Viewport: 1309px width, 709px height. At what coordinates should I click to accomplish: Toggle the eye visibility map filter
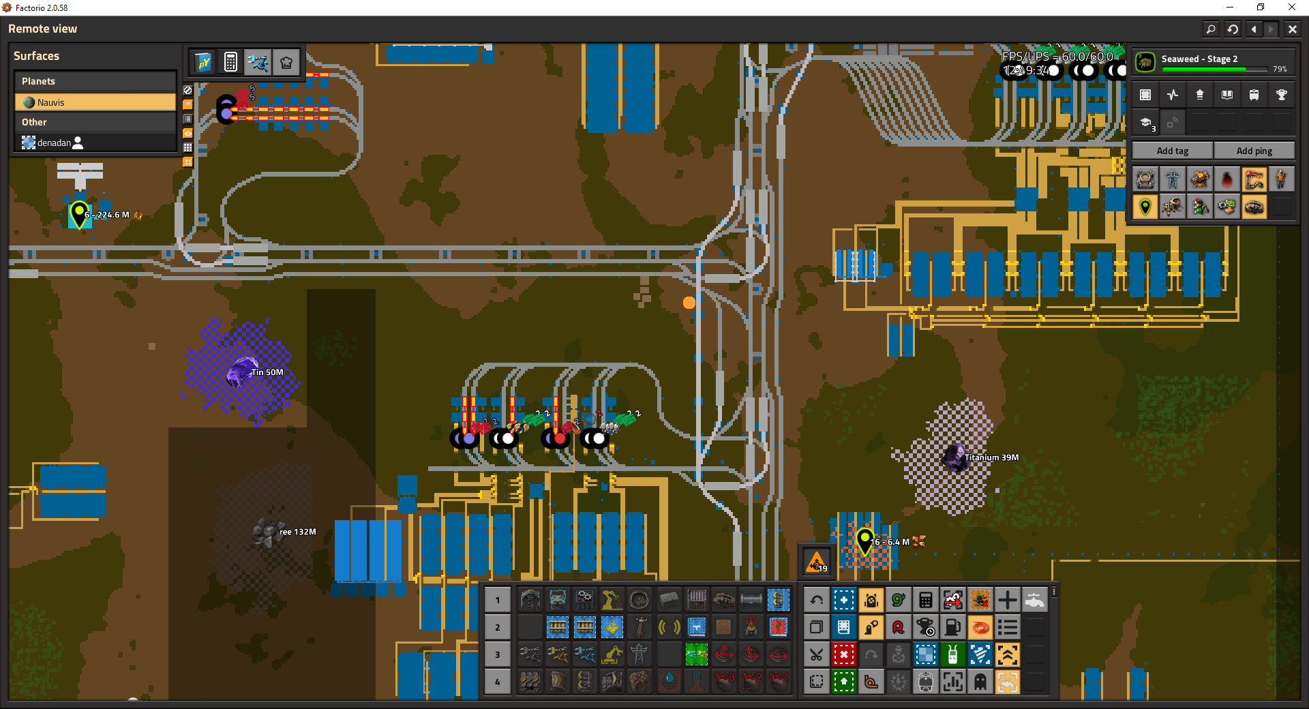tap(187, 134)
